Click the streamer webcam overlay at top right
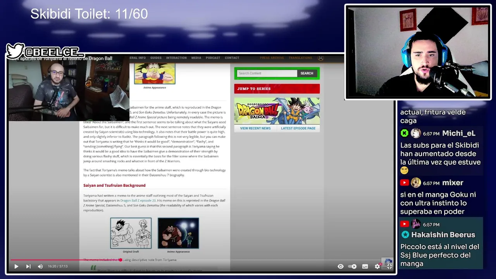The width and height of the screenshot is (496, 279). [418, 52]
